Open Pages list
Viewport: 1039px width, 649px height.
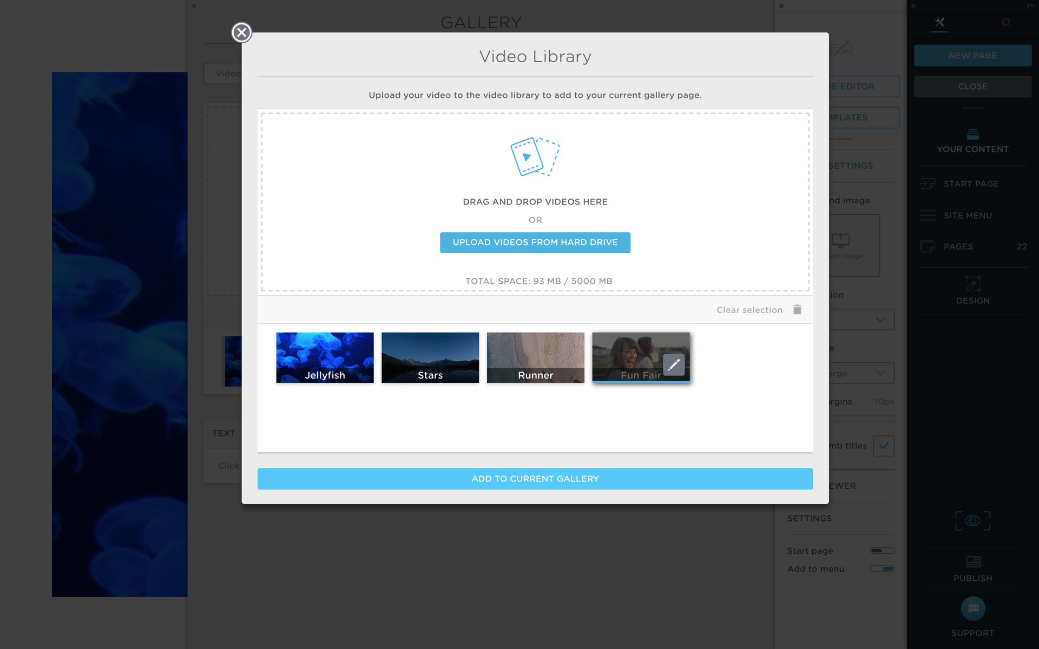point(972,247)
